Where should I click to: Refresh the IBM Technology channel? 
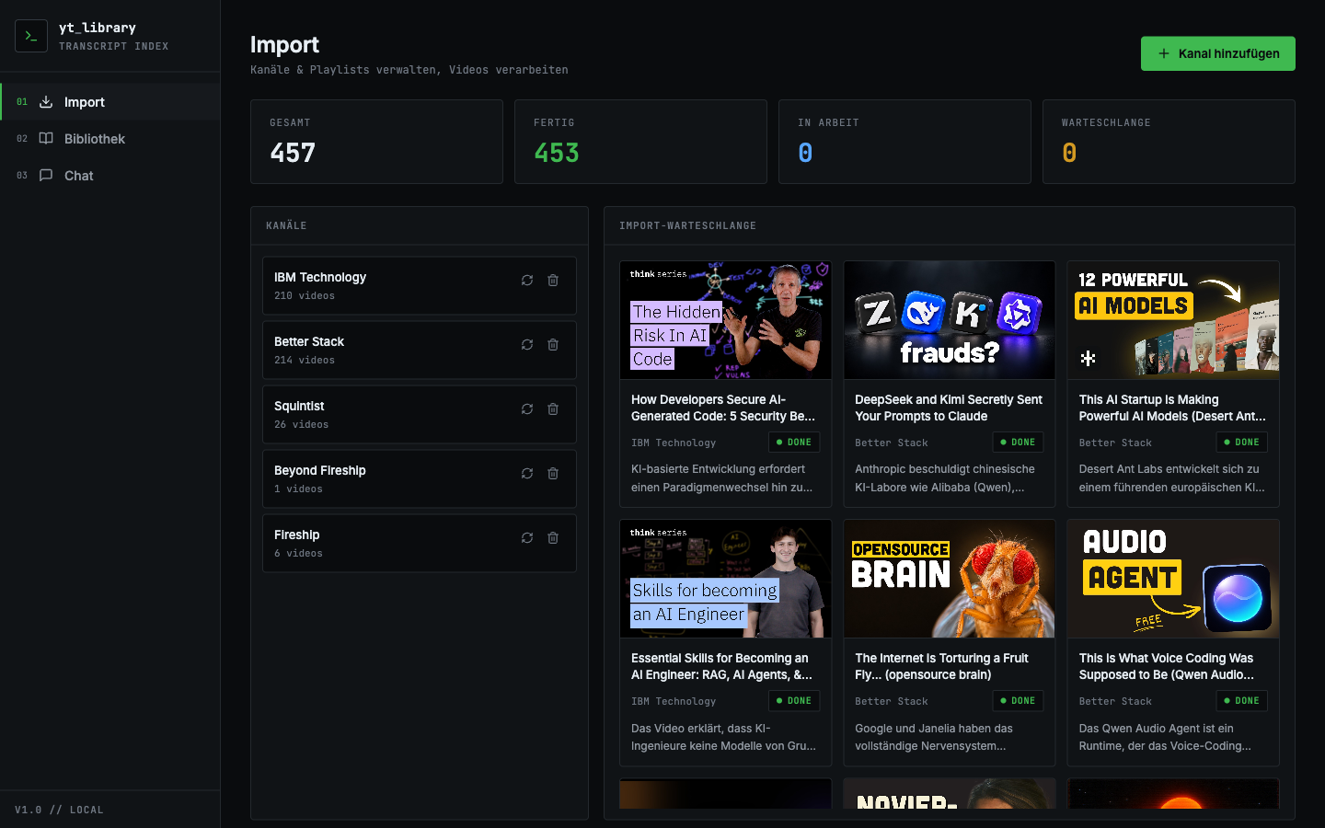[527, 281]
